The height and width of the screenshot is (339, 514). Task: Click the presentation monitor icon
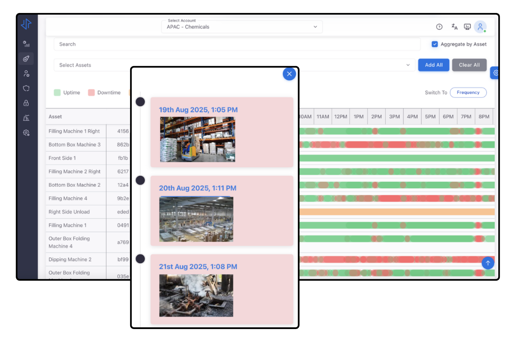click(x=467, y=27)
